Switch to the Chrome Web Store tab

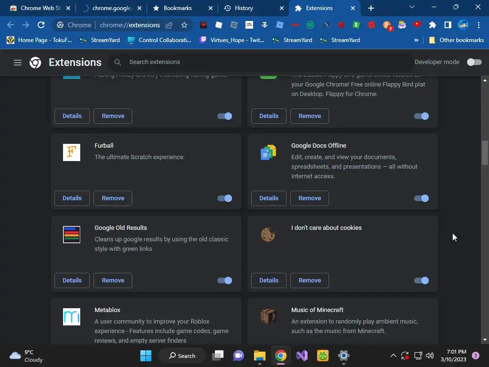point(40,8)
